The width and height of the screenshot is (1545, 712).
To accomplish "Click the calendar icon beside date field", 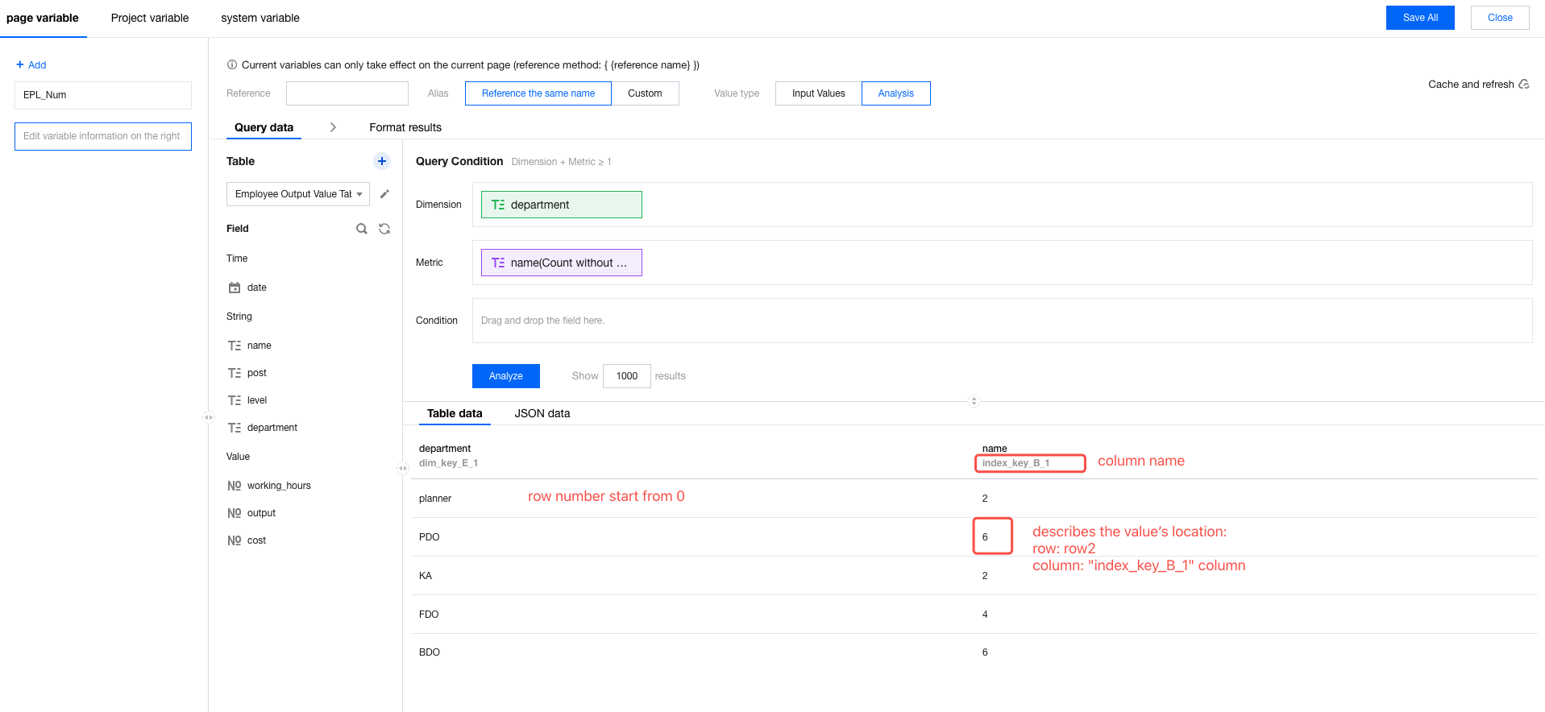I will (x=235, y=288).
